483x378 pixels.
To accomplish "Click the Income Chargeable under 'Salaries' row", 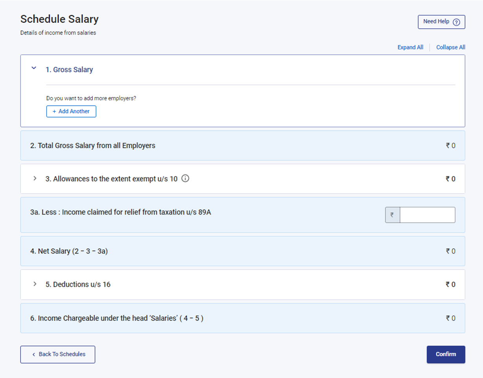I will point(117,318).
